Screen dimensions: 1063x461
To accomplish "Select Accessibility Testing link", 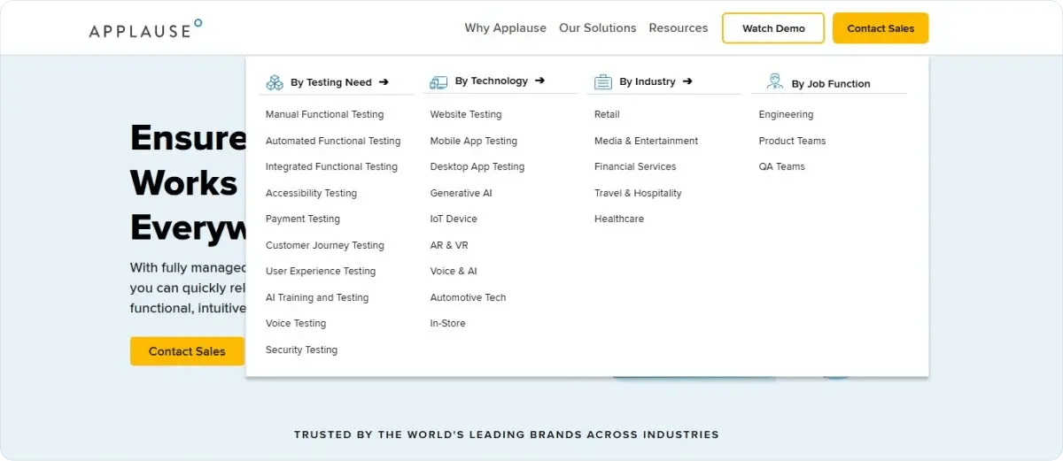I will click(311, 193).
